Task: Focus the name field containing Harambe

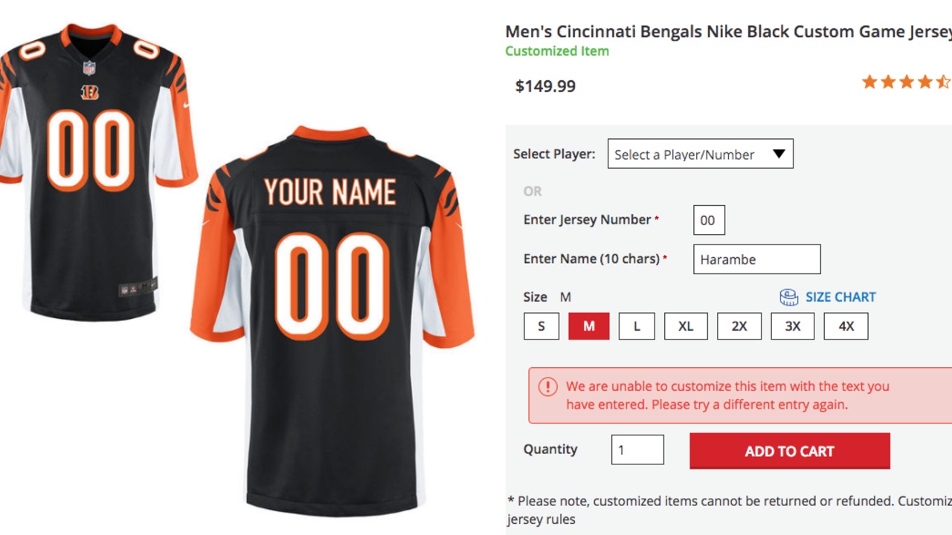Action: [x=757, y=259]
